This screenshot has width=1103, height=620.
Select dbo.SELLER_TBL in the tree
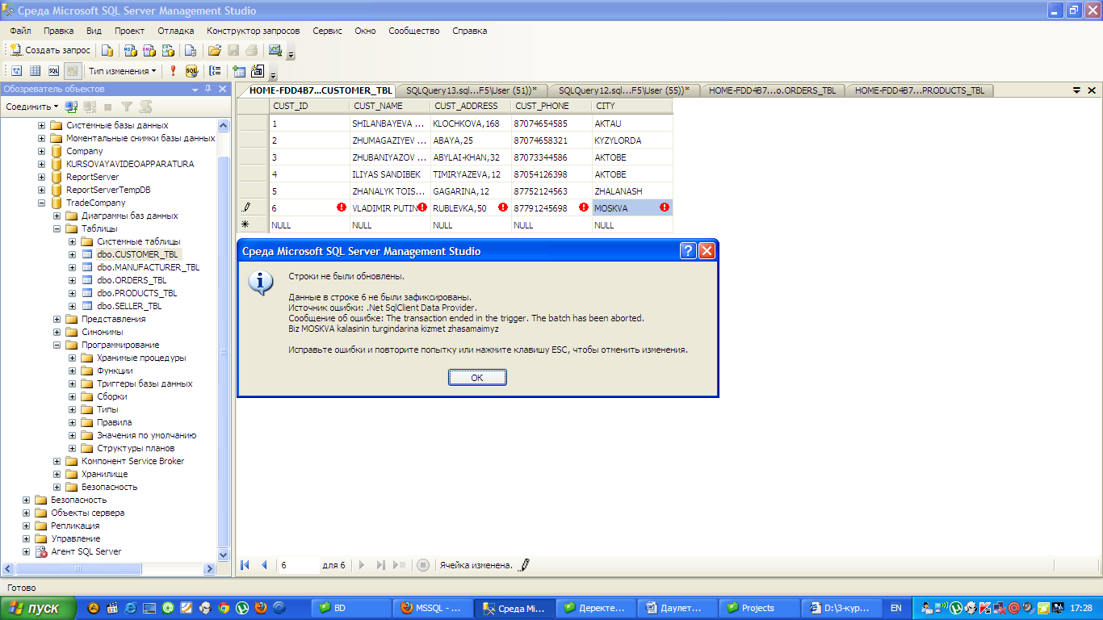(129, 306)
